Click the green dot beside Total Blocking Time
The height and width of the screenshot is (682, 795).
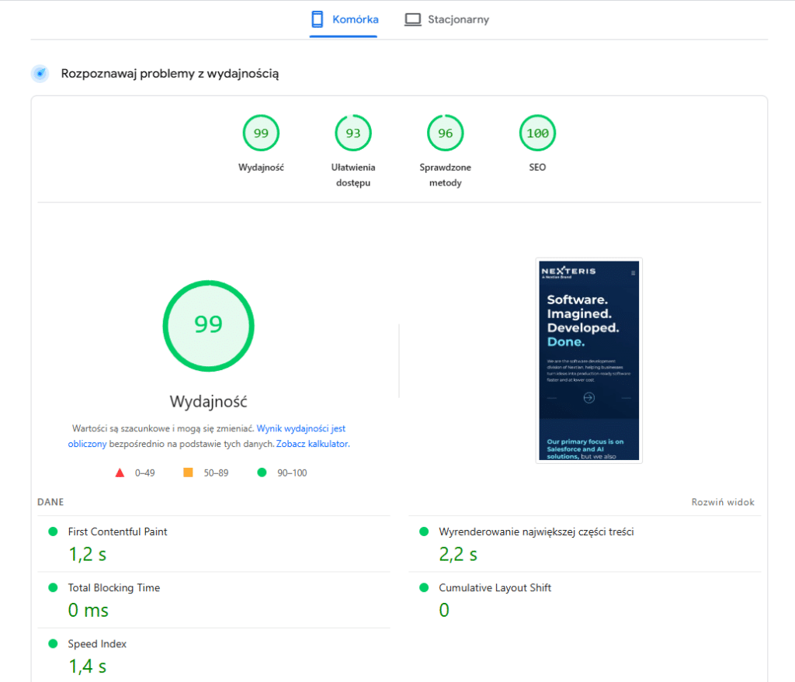tap(53, 587)
